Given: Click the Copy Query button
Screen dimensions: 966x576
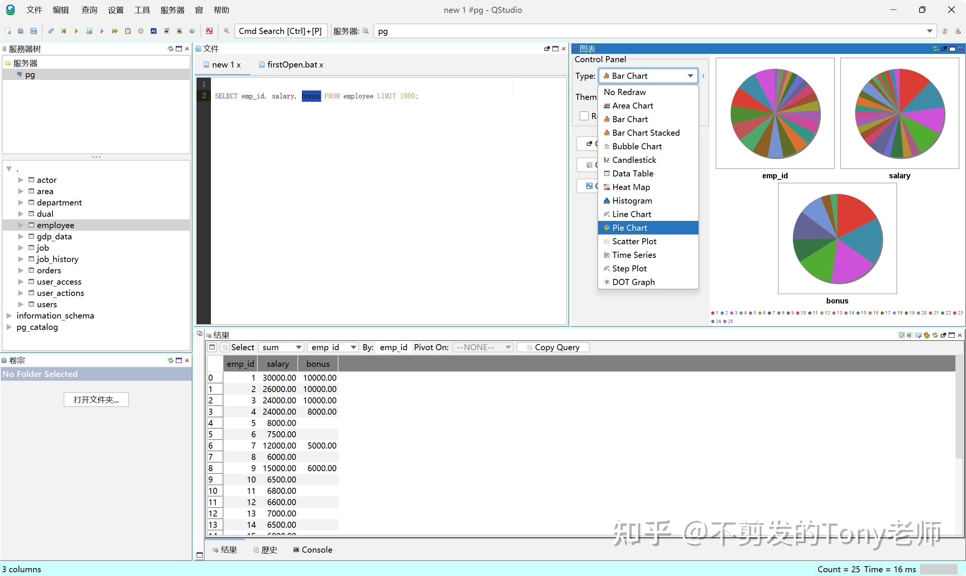Looking at the screenshot, I should click(x=553, y=347).
